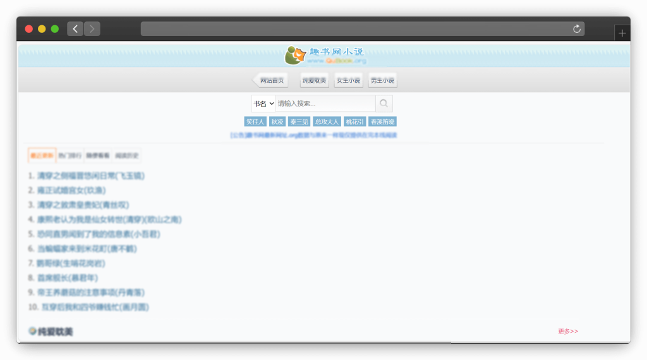Screen dimensions: 647x360
Task: Click the 趣书网小说 site logo
Action: pos(325,56)
